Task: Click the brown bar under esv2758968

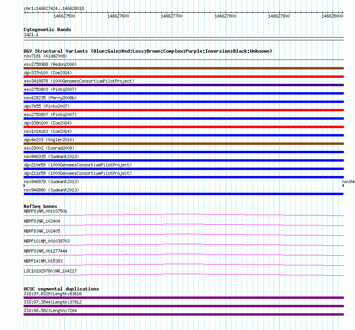Action: 183,68
